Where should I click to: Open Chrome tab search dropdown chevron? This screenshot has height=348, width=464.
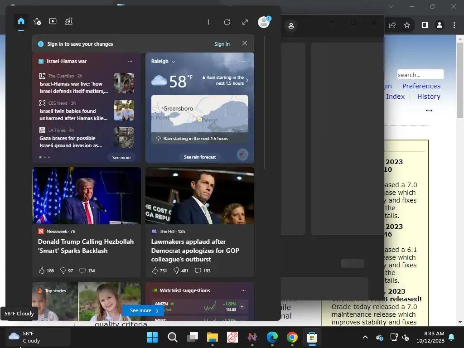click(391, 6)
